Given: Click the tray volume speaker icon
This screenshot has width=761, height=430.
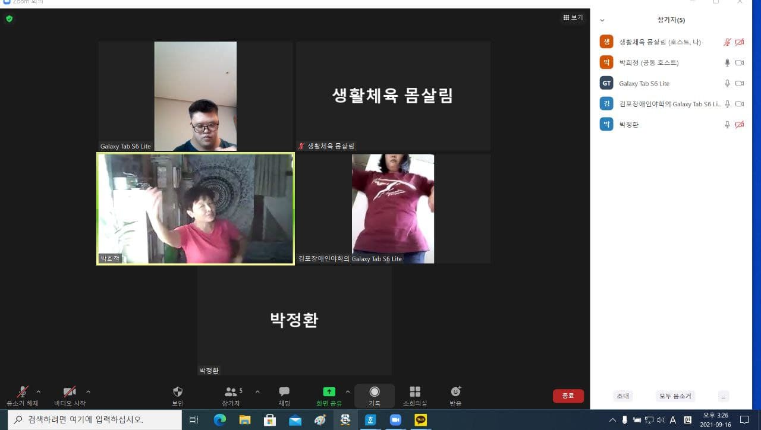Looking at the screenshot, I should (661, 420).
